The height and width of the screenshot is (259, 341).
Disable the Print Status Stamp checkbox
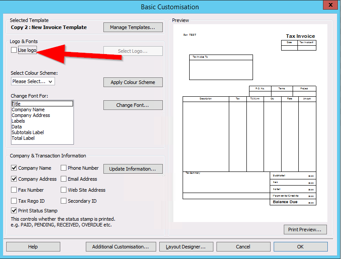[14, 211]
